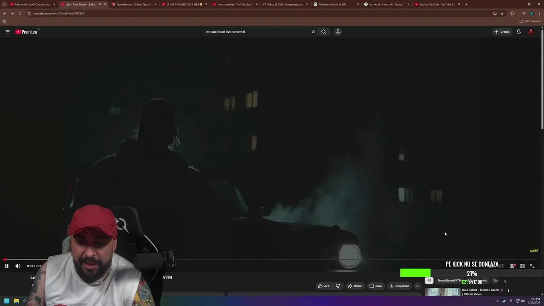Mute the Lele - Peter Parker tab audio
Viewport: 544px width, 306px height.
100,4
